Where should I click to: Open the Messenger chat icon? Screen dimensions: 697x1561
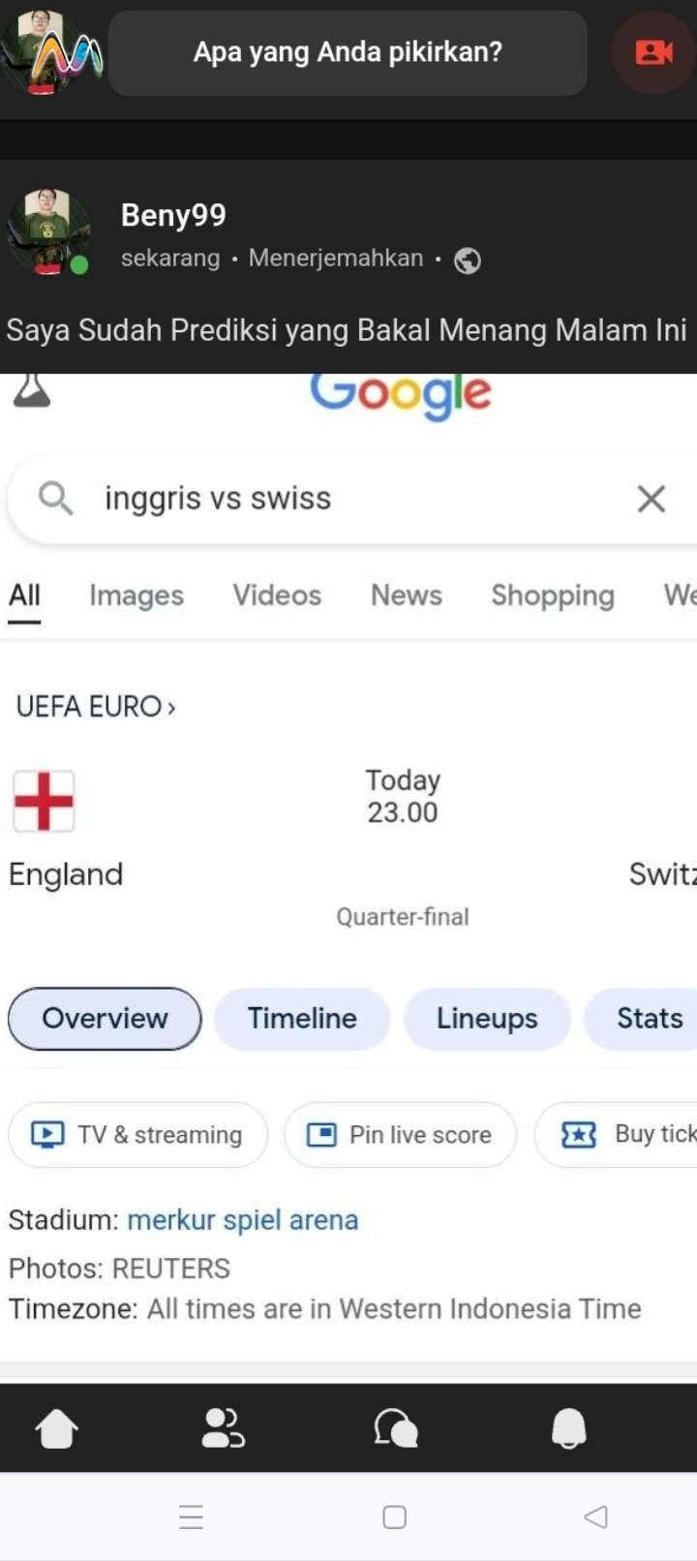(x=396, y=1428)
